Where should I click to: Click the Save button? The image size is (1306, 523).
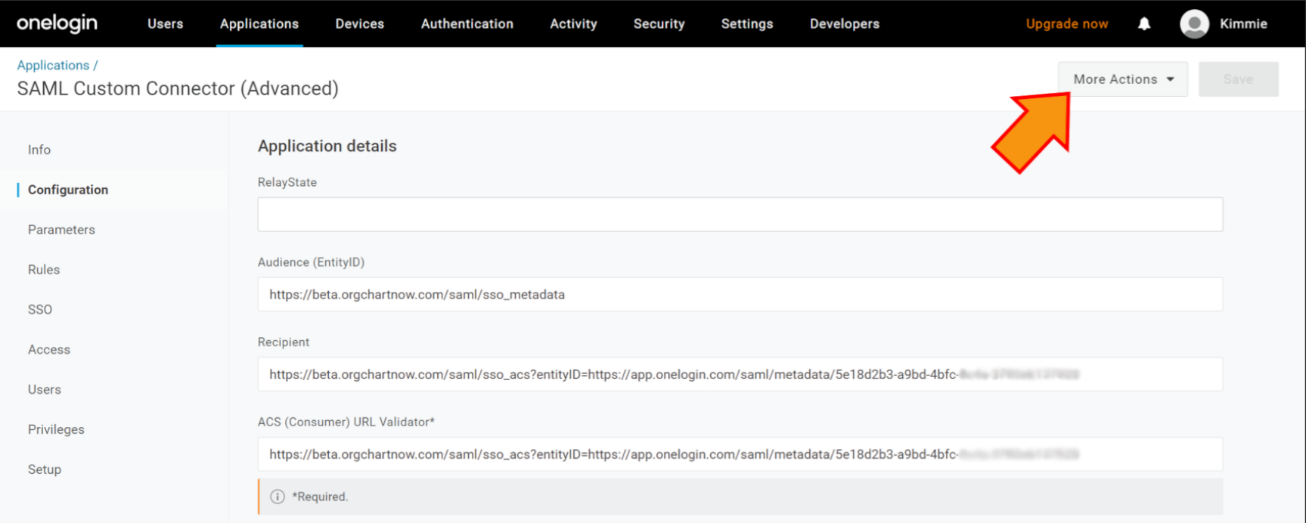click(x=1239, y=79)
